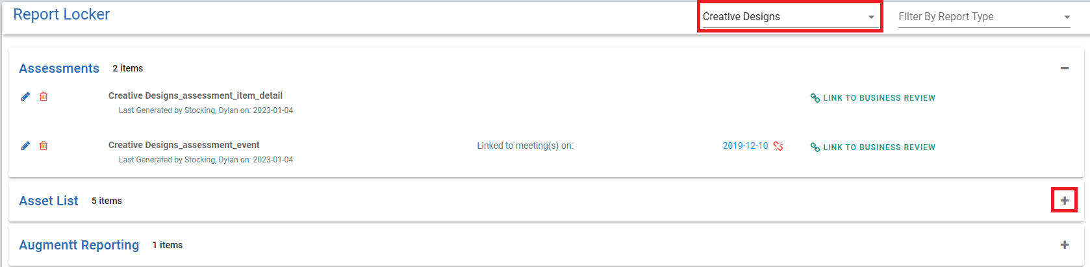Viewport: 1090px width, 267px height.
Task: Collapse the Assessments section with minus icon
Action: [1065, 68]
